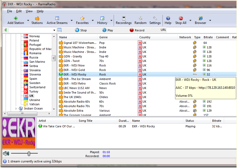The image size is (237, 168).
Task: Click the green icon beside We Take Care Of Our
Action: pyautogui.click(x=40, y=126)
